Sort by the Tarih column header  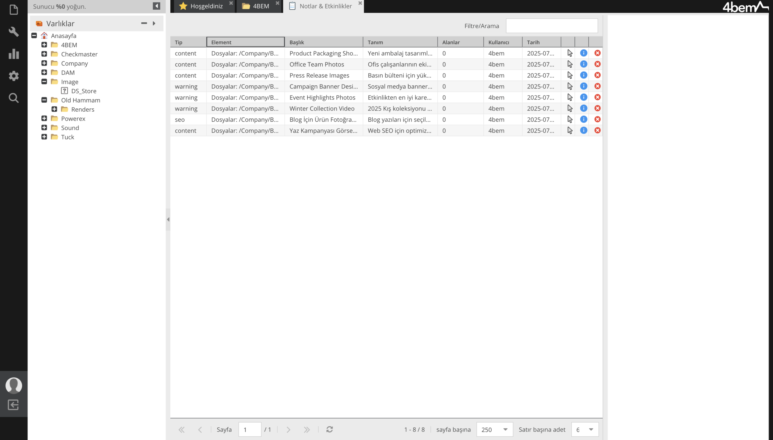541,42
